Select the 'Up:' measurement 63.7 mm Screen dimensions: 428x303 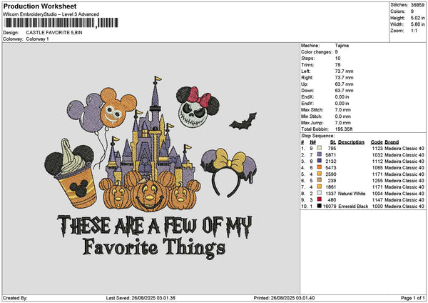pos(344,84)
